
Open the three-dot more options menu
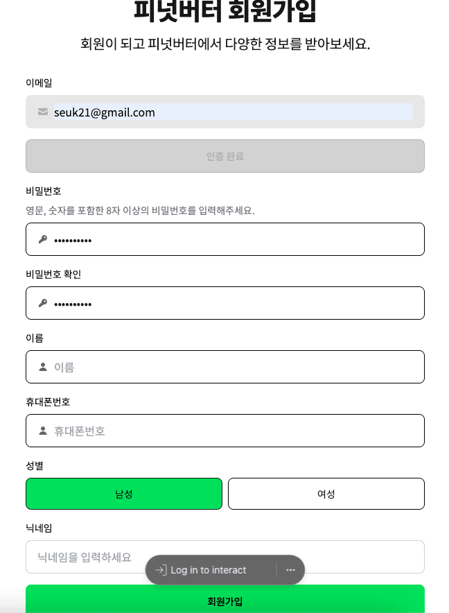290,570
